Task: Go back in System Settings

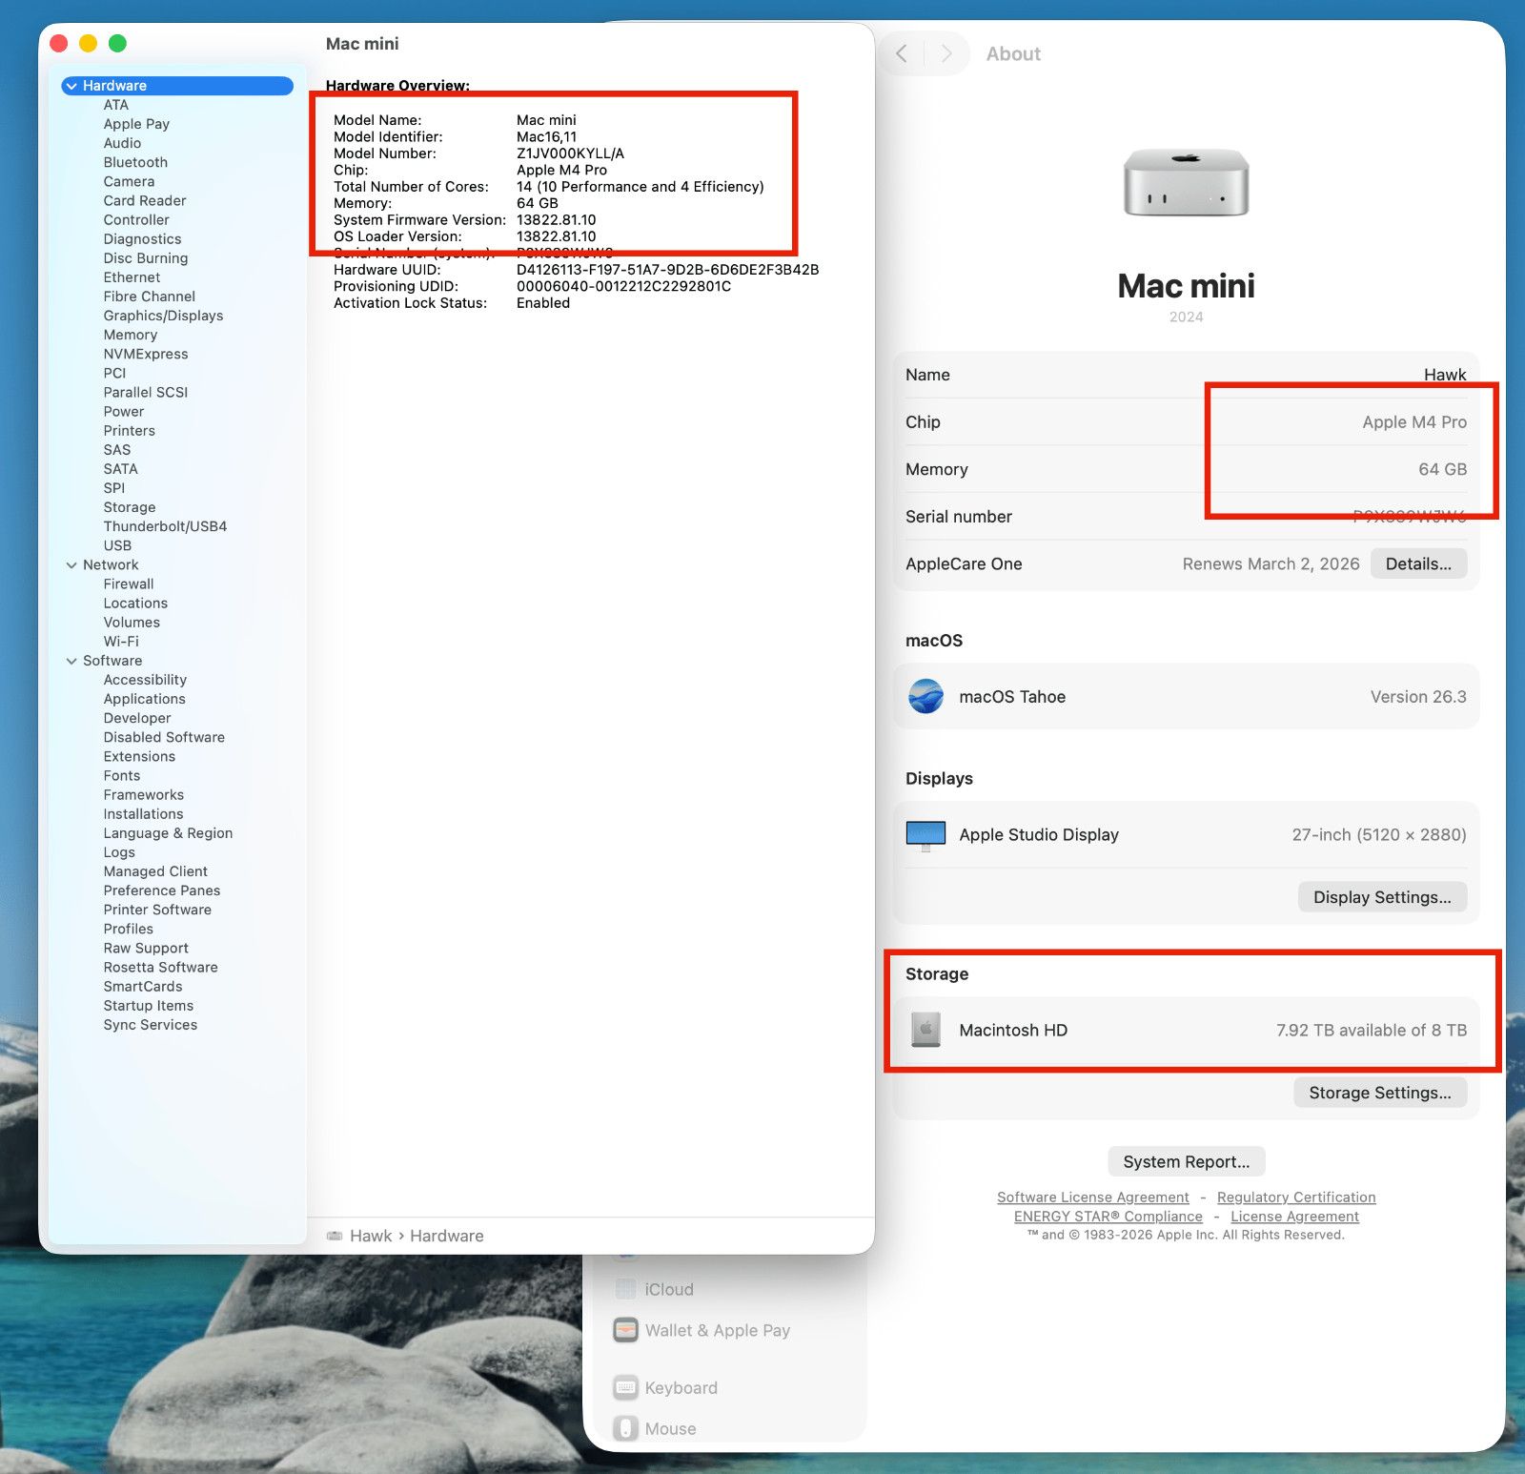Action: (x=902, y=53)
